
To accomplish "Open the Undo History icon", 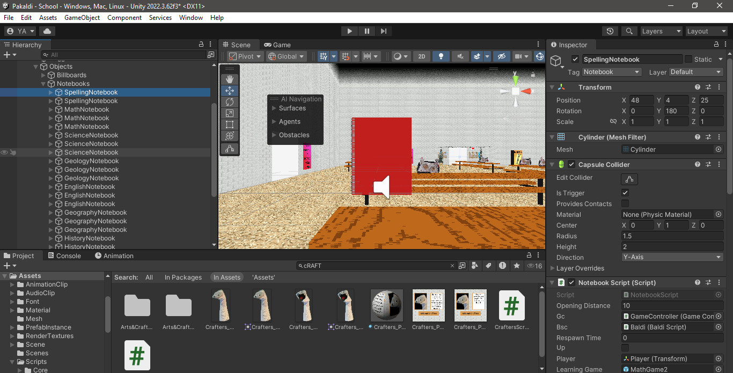I will tap(610, 31).
